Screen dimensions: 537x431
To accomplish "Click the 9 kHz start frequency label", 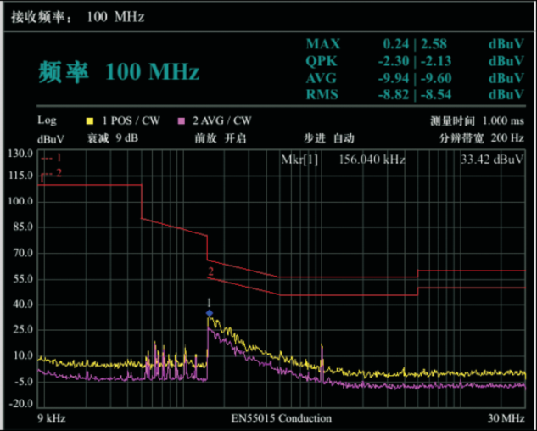I will coord(52,418).
